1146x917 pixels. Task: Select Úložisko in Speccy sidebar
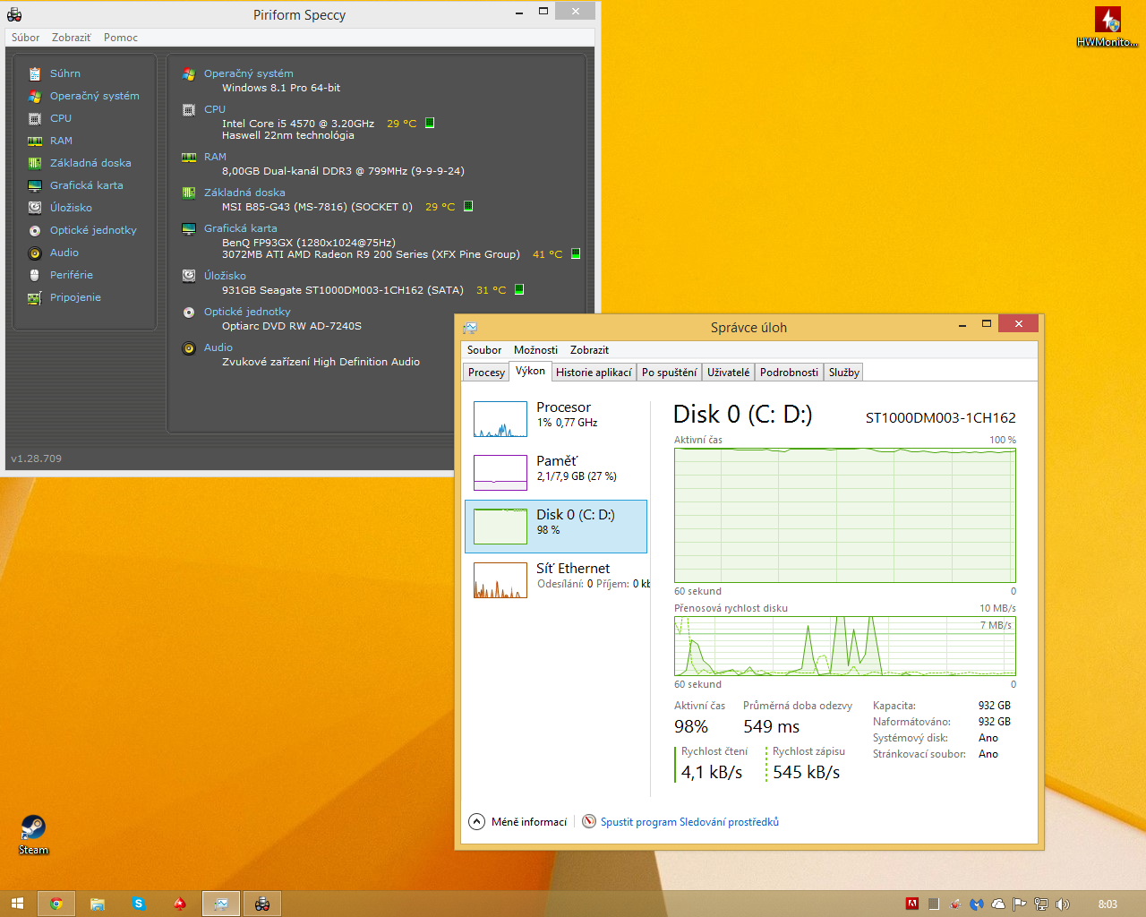[x=71, y=208]
